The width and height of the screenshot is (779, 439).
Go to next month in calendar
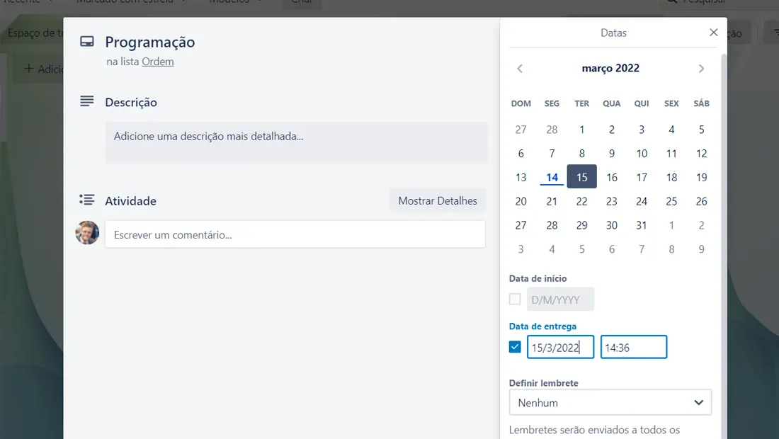tap(701, 69)
